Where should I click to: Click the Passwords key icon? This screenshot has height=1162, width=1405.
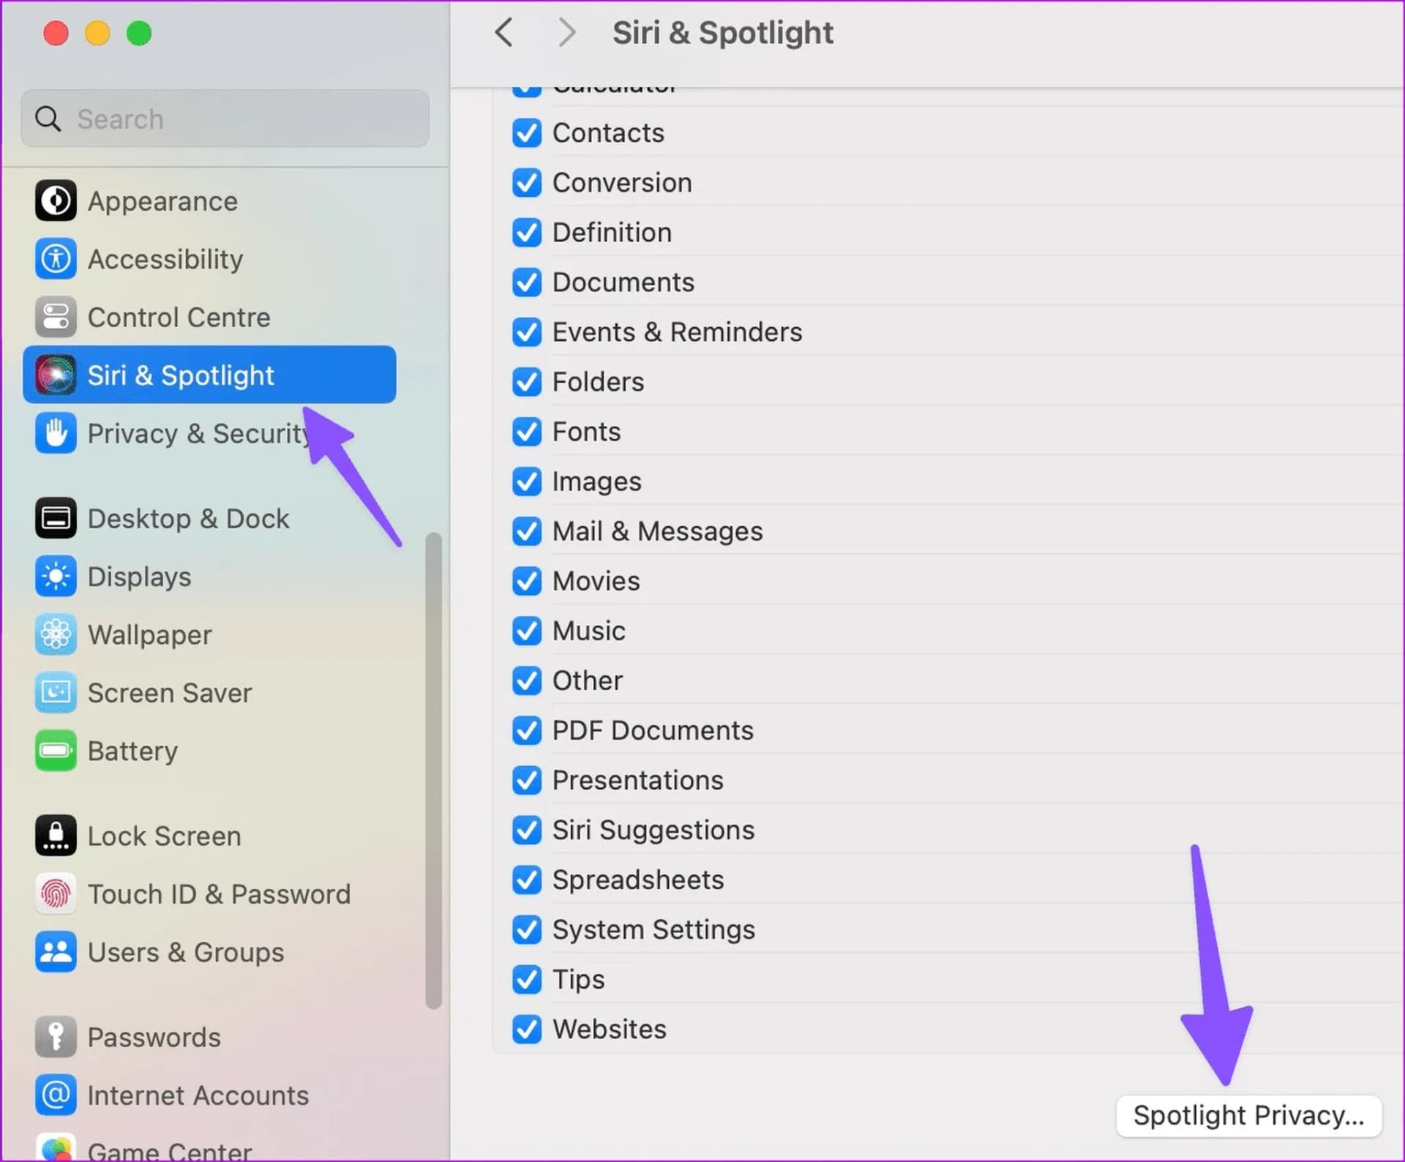[x=56, y=1037]
